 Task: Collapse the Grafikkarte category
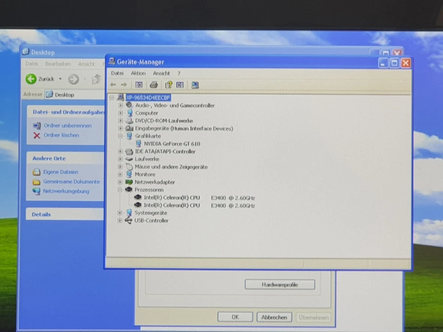point(120,136)
